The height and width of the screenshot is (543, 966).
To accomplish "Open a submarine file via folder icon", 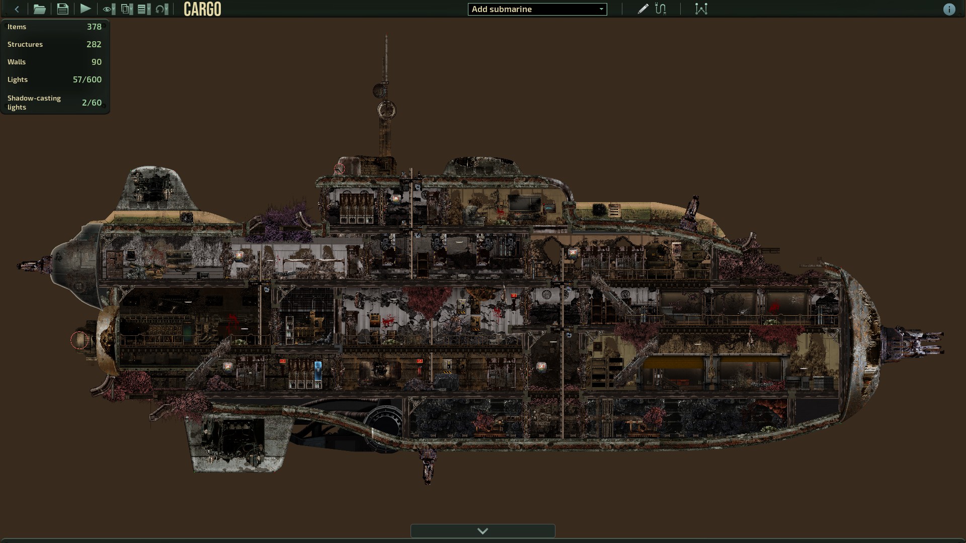I will click(x=39, y=9).
